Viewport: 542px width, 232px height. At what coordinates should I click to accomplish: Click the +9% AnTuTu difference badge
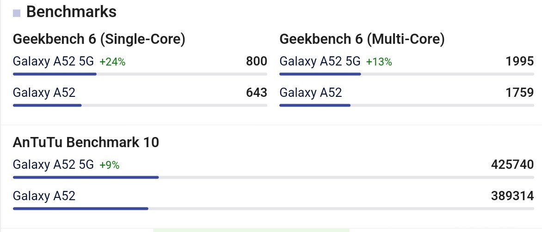click(109, 166)
